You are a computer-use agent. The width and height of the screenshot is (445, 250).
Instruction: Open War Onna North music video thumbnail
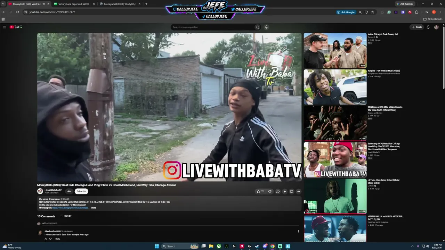click(x=335, y=124)
